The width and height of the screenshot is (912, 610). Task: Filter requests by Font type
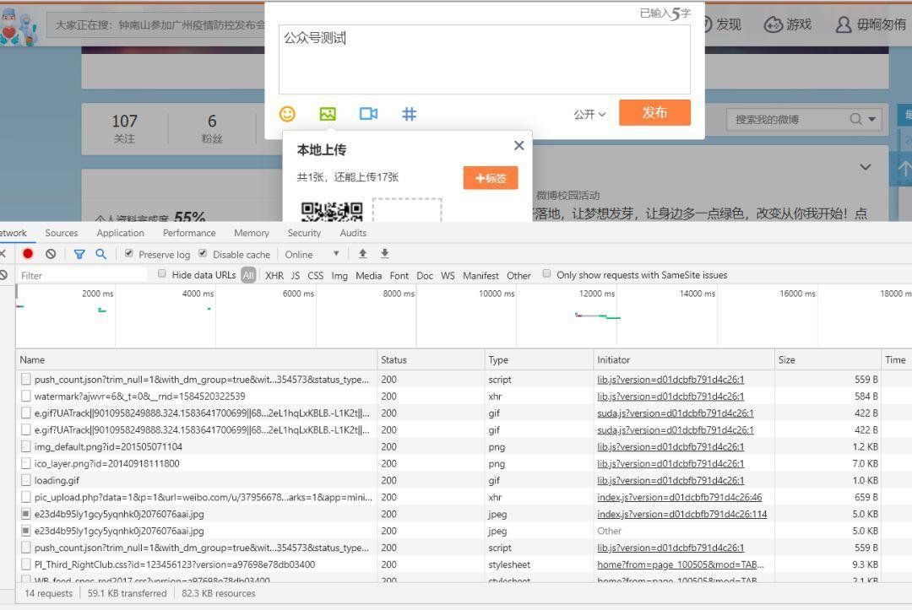pos(399,275)
